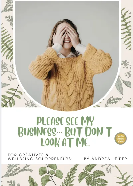
Task: Select the "Business... But Don't" title line
Action: coord(65,132)
